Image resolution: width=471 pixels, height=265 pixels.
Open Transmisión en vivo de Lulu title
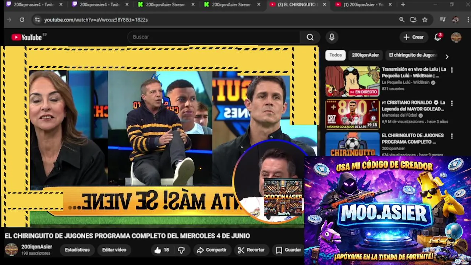[x=414, y=73]
